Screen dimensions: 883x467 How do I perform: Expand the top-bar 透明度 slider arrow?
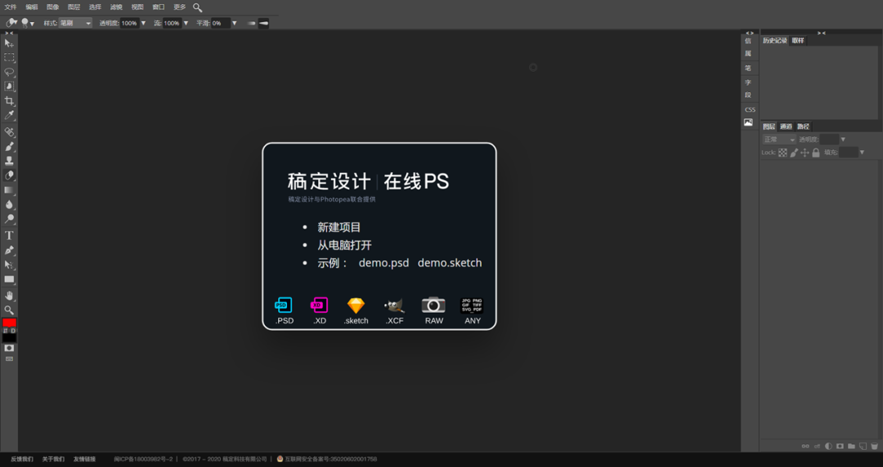[x=143, y=23]
